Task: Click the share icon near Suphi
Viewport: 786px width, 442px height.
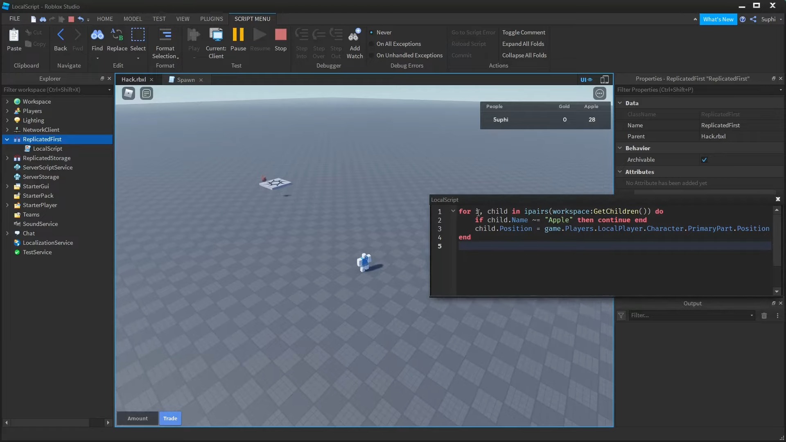Action: (x=753, y=19)
